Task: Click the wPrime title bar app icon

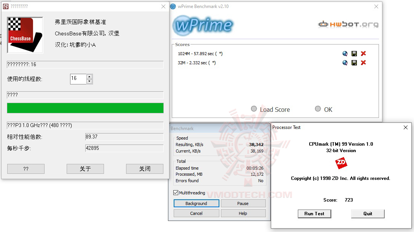Action: (173, 6)
